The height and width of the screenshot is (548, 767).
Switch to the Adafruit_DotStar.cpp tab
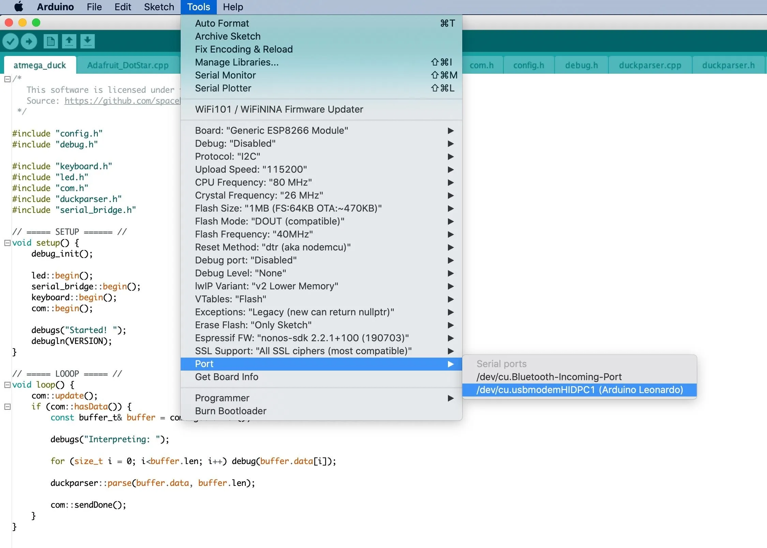point(128,65)
